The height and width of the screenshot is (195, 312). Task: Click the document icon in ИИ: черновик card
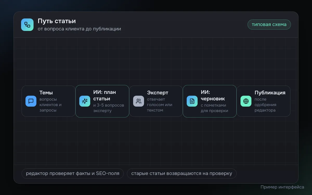tap(192, 101)
